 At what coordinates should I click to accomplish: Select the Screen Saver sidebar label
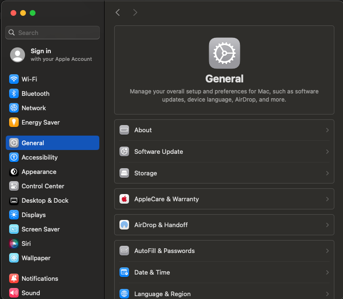click(41, 229)
